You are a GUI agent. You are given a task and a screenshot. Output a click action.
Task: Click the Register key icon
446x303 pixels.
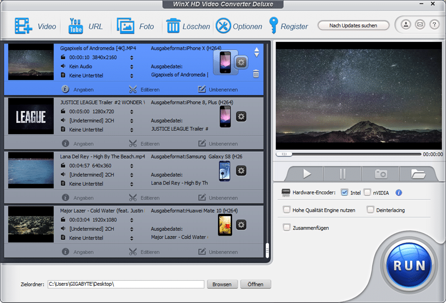click(x=274, y=25)
